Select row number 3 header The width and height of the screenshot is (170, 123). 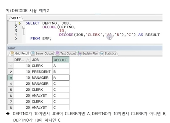(x=11, y=78)
